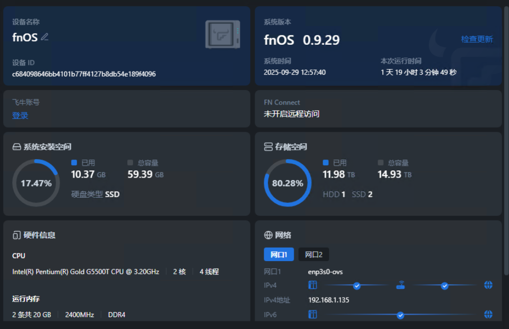Image resolution: width=509 pixels, height=329 pixels.
Task: Click the 59.39 GB total capacity value
Action: [145, 175]
